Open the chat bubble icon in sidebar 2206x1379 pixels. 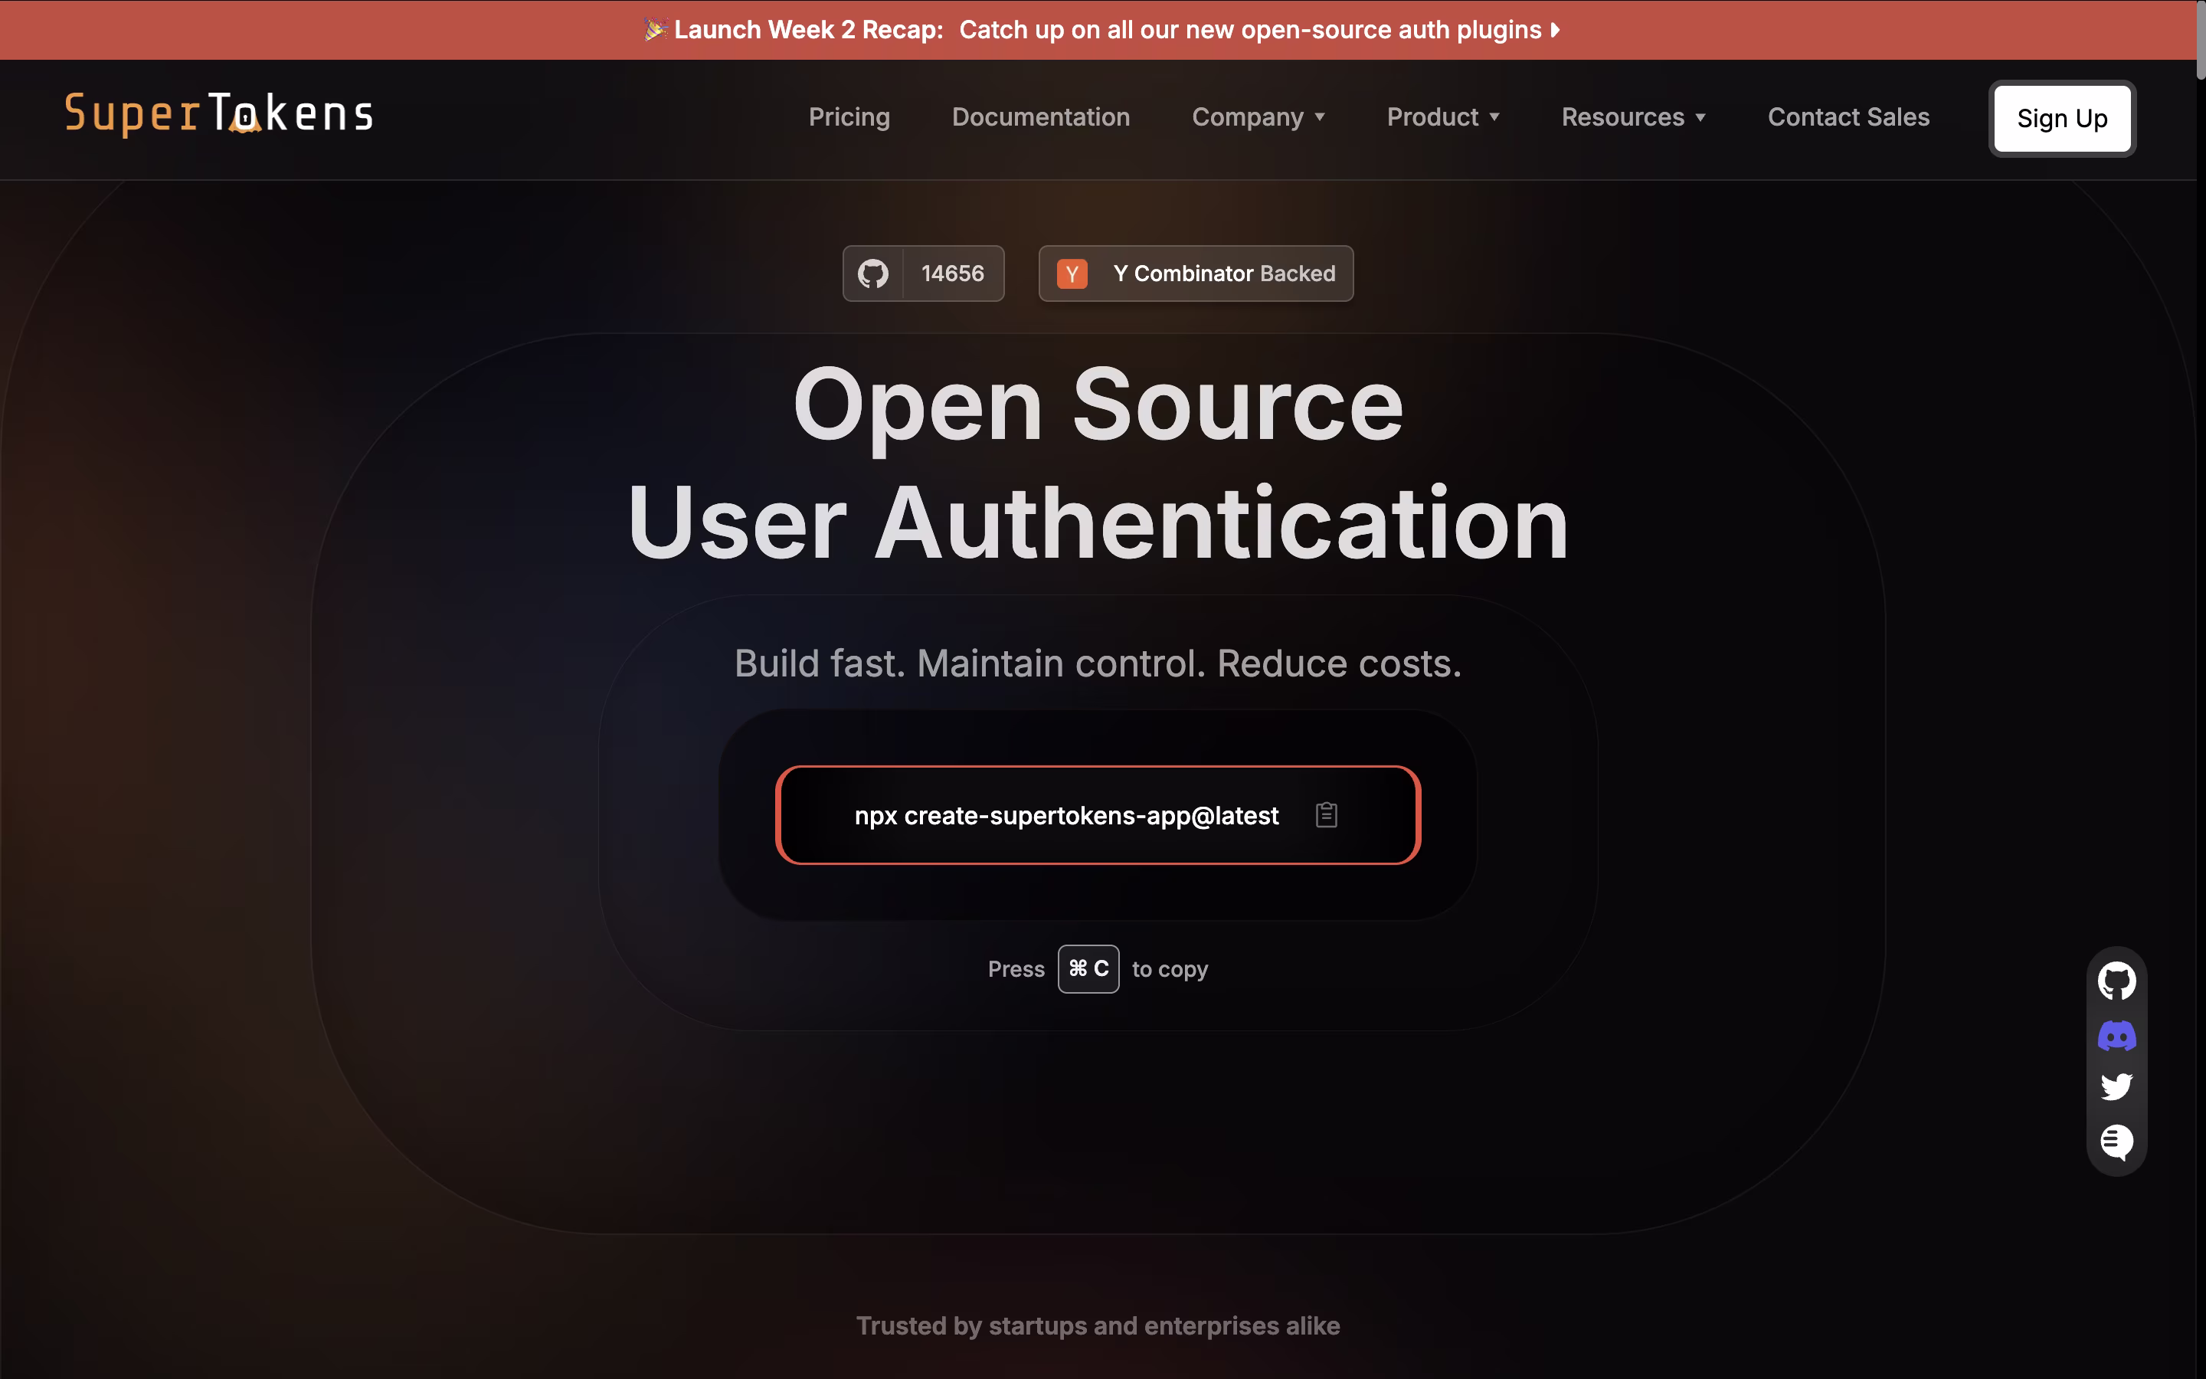[2116, 1142]
